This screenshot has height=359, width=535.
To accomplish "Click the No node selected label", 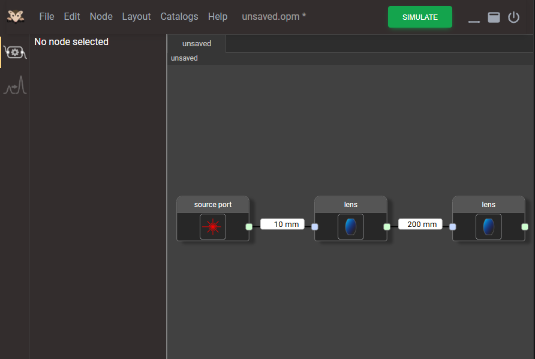I will click(x=71, y=41).
